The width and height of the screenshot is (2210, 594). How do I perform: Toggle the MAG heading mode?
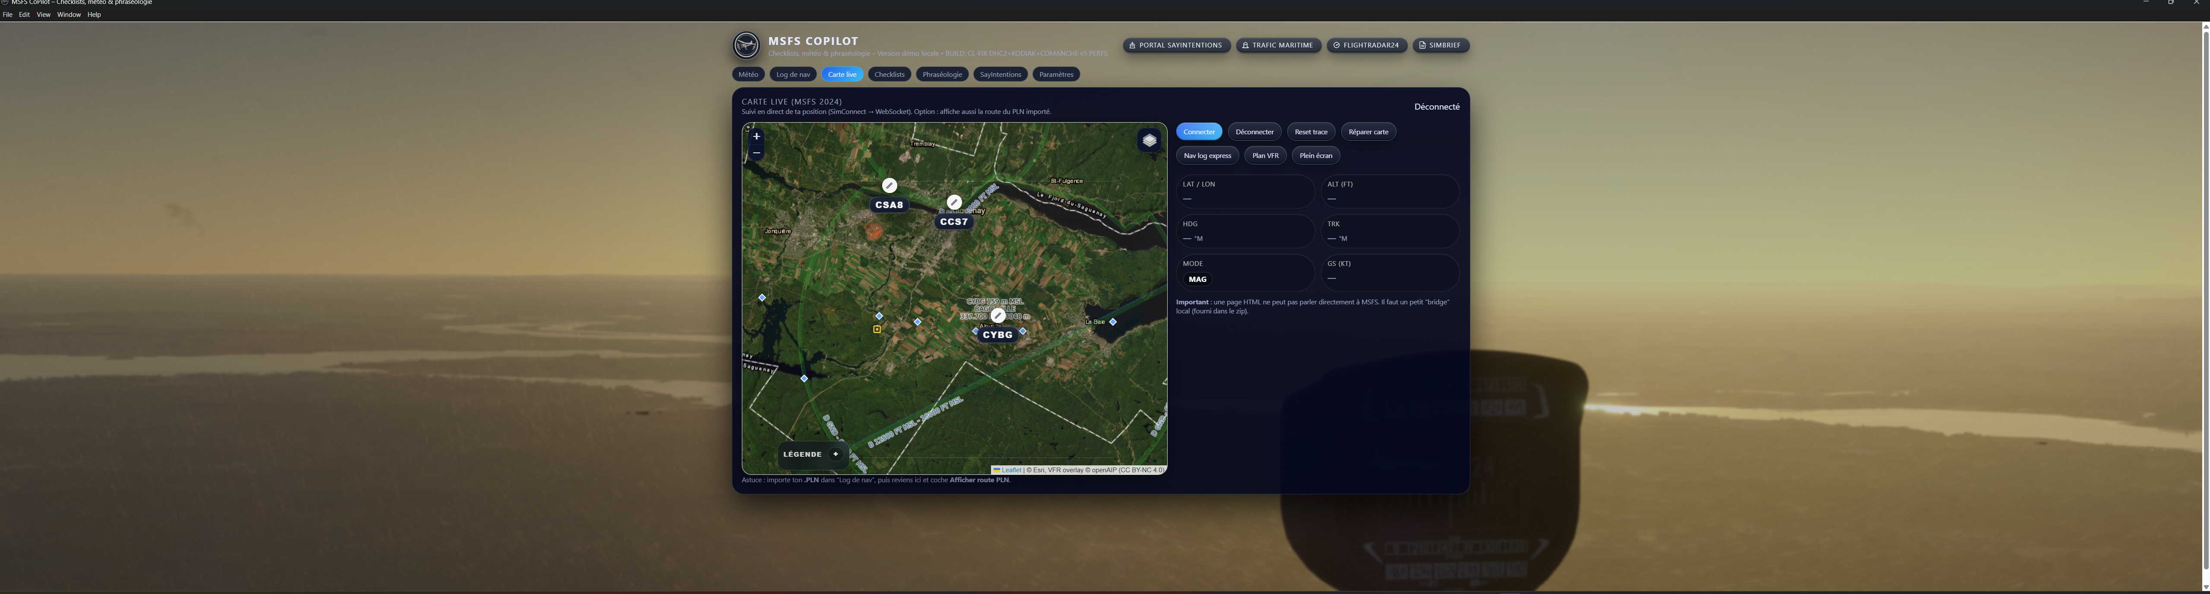click(x=1198, y=279)
